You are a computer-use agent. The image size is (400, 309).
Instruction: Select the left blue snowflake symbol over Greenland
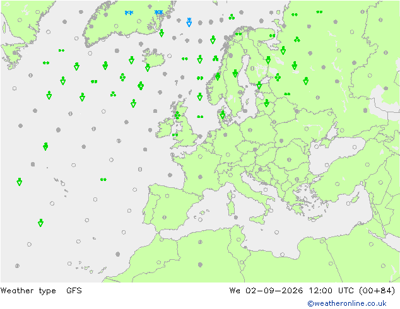(129, 13)
